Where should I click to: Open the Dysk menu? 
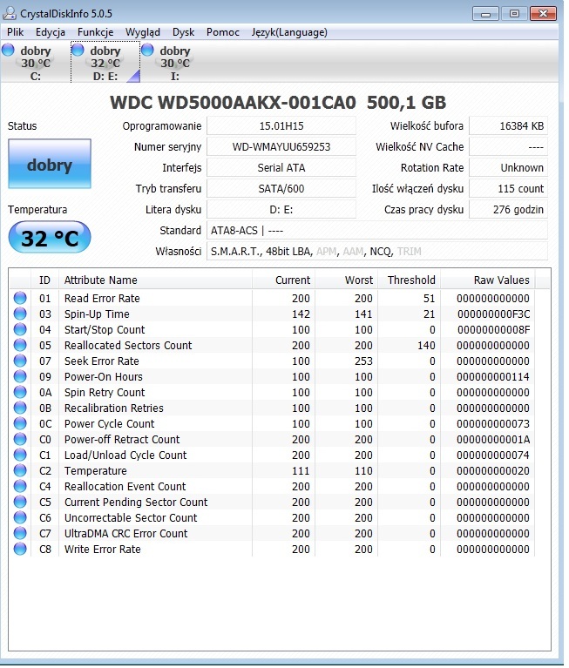(x=183, y=32)
